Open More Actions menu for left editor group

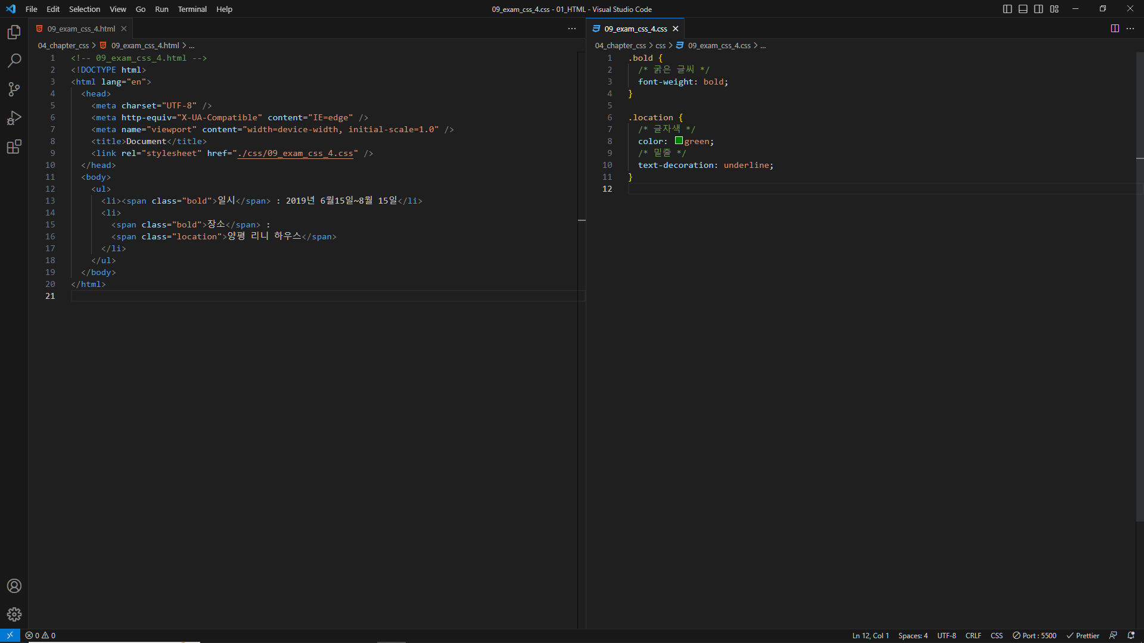[572, 29]
